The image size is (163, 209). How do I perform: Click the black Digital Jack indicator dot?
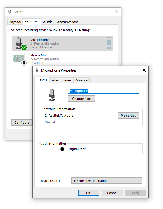tap(62, 149)
